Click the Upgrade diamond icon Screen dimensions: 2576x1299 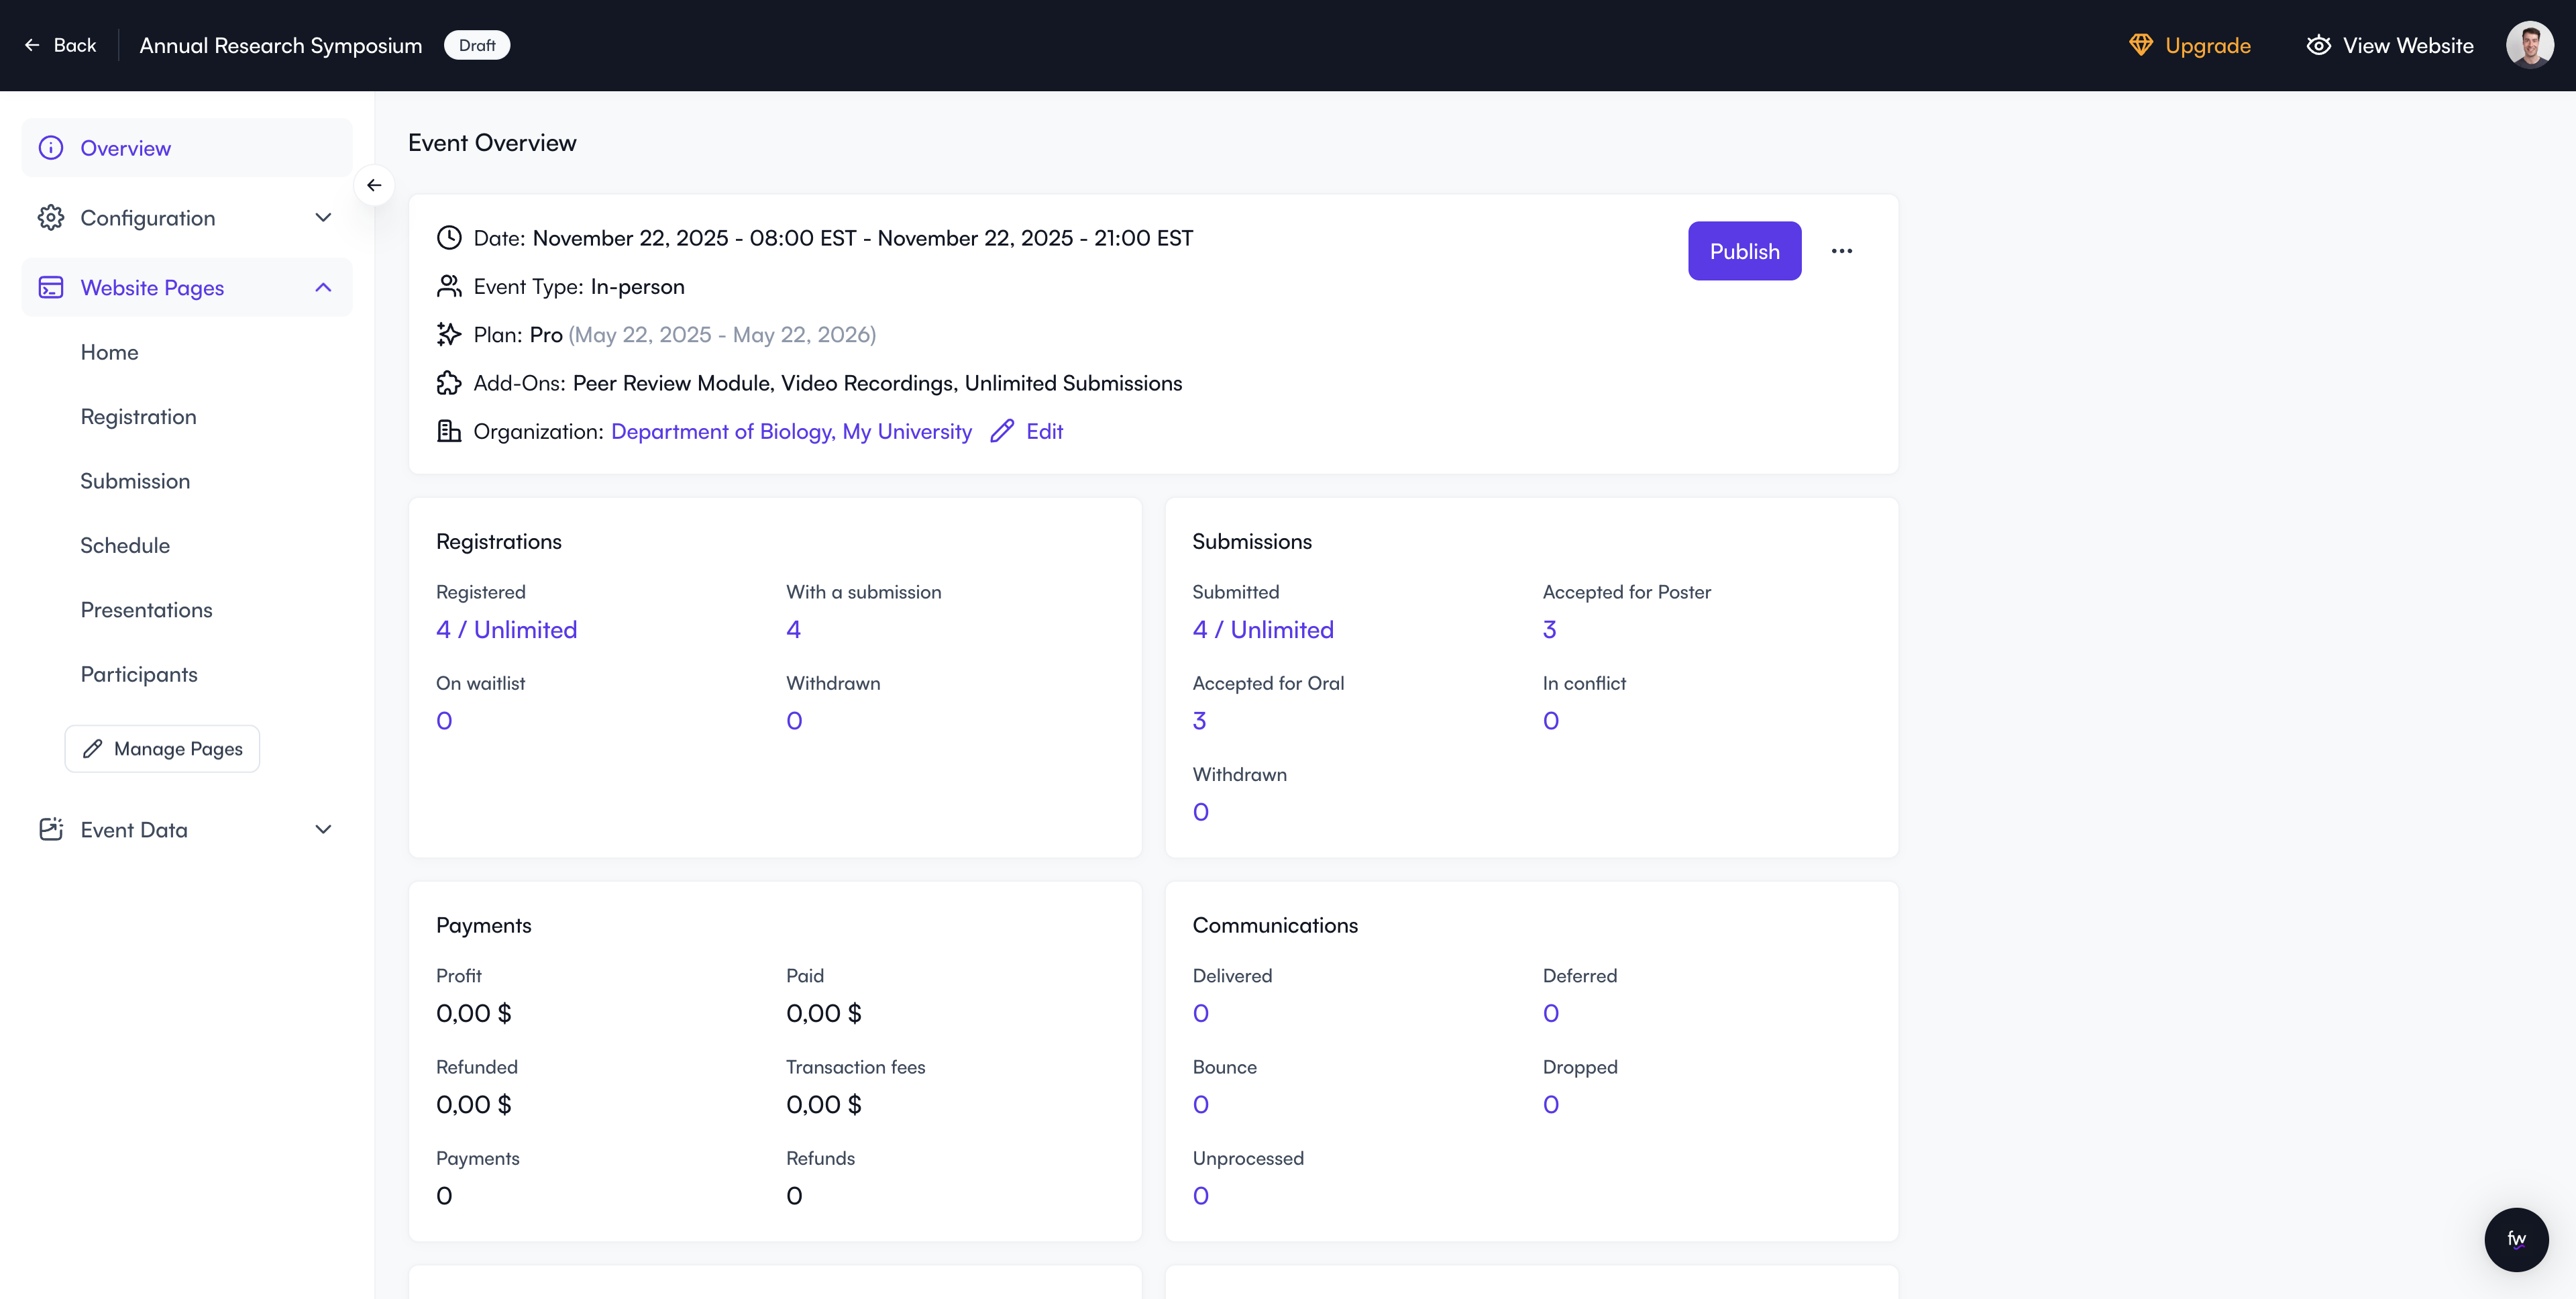[2140, 45]
